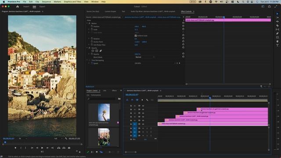Expand the Rotation property
Viewport: 281px width, 158px height.
(x=89, y=39)
